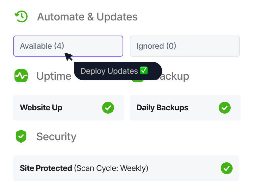Click the green Security shield icon
Image resolution: width=253 pixels, height=189 pixels.
(21, 136)
